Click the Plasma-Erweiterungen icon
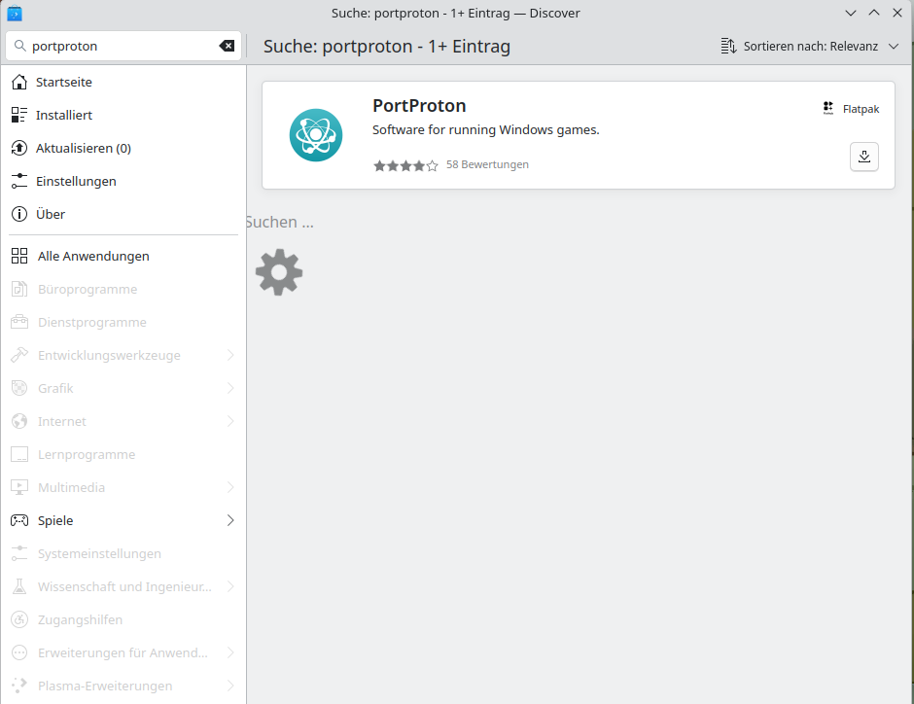Viewport: 914px width, 704px height. pyautogui.click(x=19, y=686)
